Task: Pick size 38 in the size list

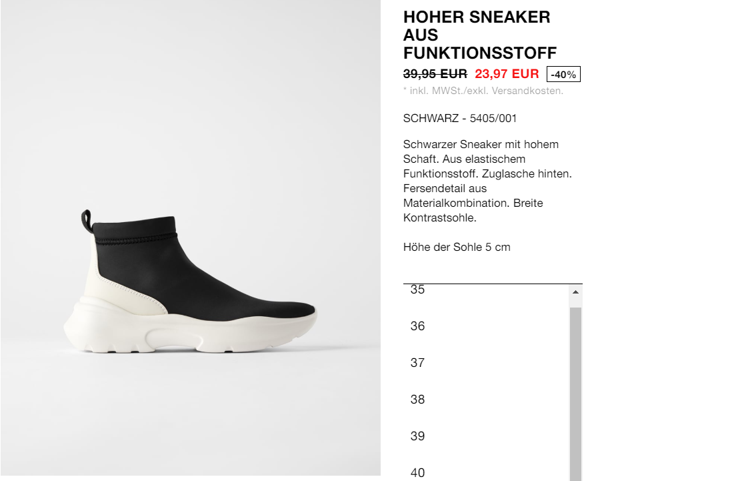Action: coord(486,399)
